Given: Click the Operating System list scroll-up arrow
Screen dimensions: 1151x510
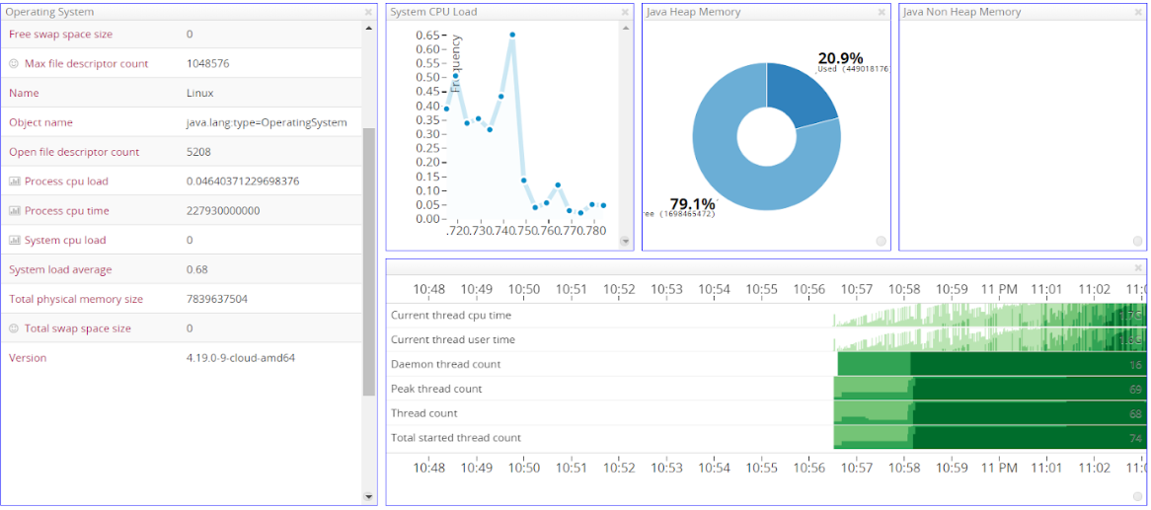Looking at the screenshot, I should coord(368,28).
